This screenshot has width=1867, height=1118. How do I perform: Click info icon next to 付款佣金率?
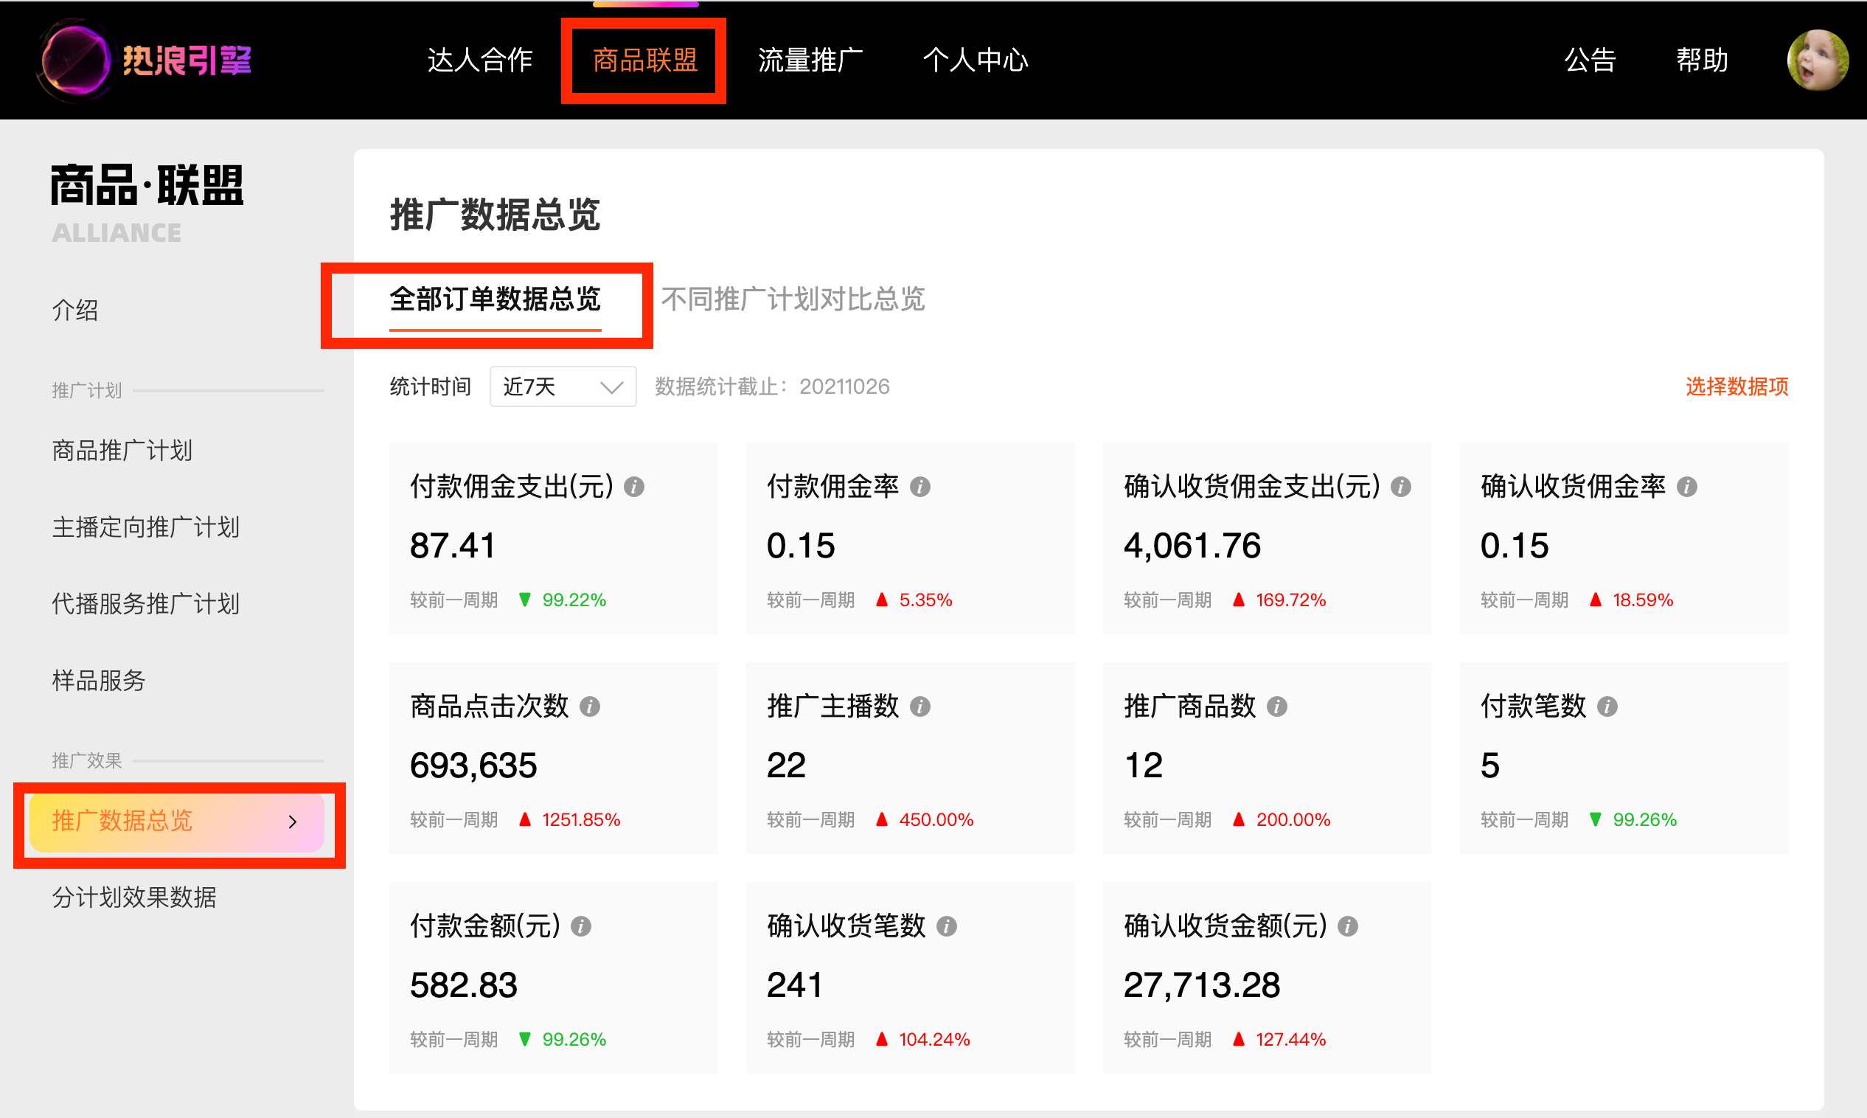(919, 487)
